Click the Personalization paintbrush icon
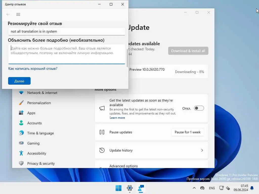 21,103
